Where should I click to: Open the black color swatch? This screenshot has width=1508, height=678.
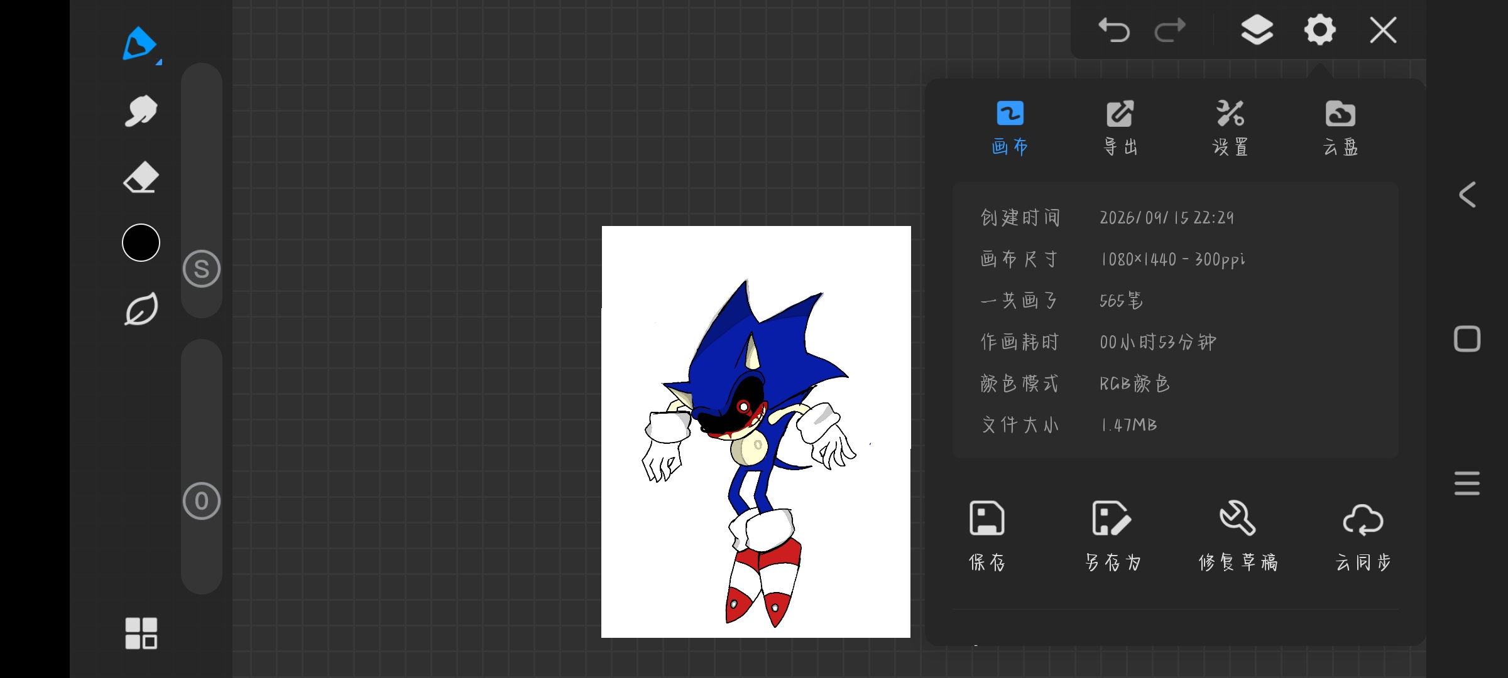[141, 242]
